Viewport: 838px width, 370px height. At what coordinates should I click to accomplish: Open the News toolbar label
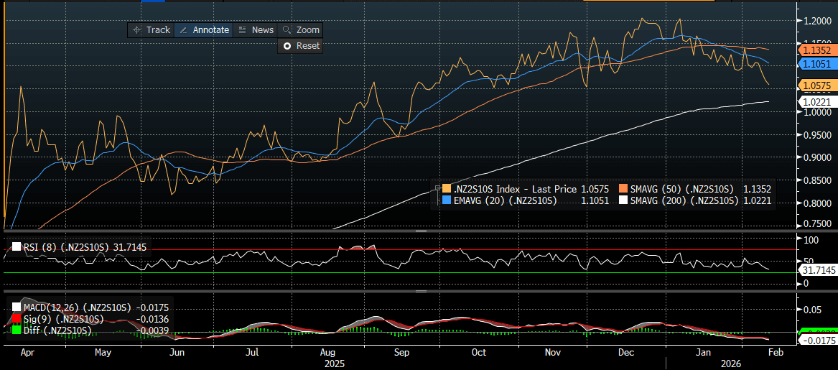pyautogui.click(x=262, y=30)
